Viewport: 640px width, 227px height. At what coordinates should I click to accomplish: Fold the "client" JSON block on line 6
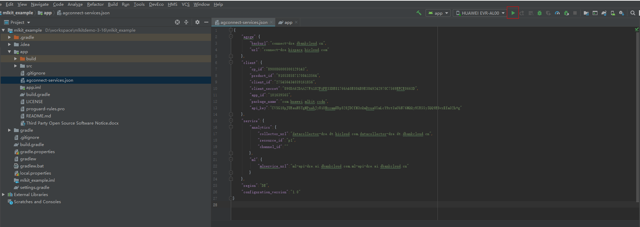[231, 63]
